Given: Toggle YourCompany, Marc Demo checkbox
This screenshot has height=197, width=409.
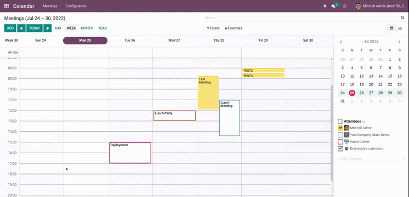Looking at the screenshot, I should pyautogui.click(x=340, y=135).
